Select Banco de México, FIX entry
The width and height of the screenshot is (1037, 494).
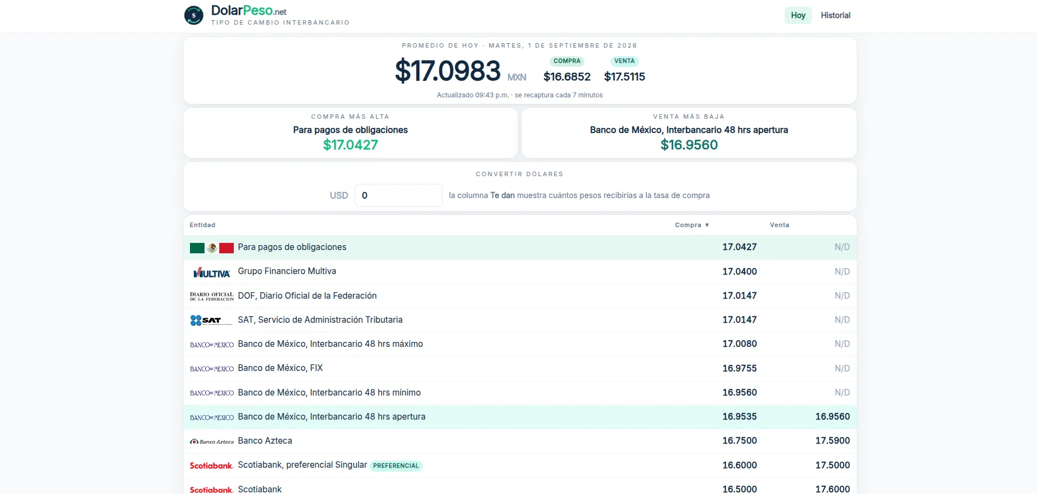[x=280, y=368]
